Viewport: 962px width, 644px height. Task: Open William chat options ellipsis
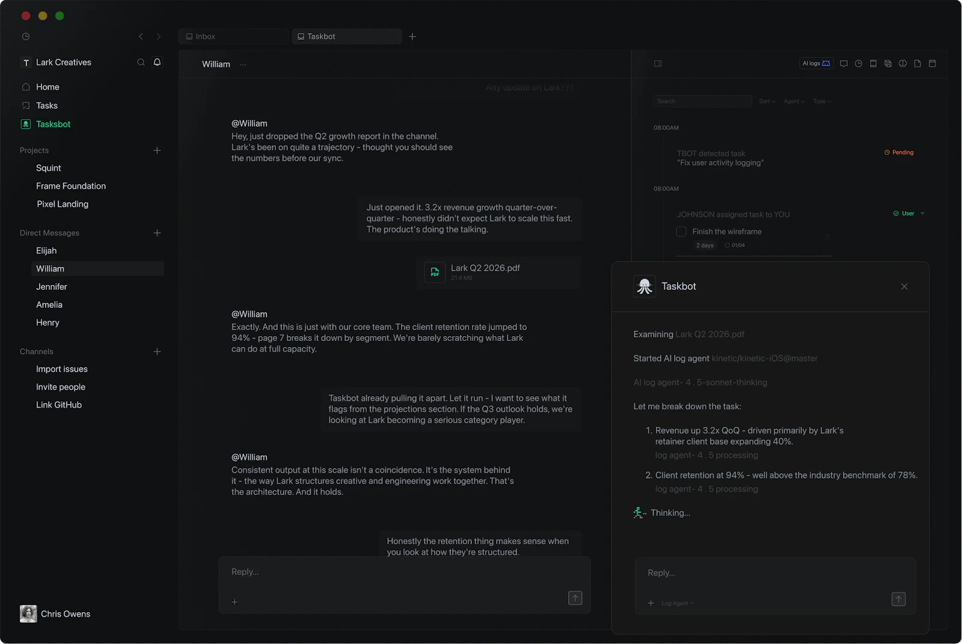[243, 64]
